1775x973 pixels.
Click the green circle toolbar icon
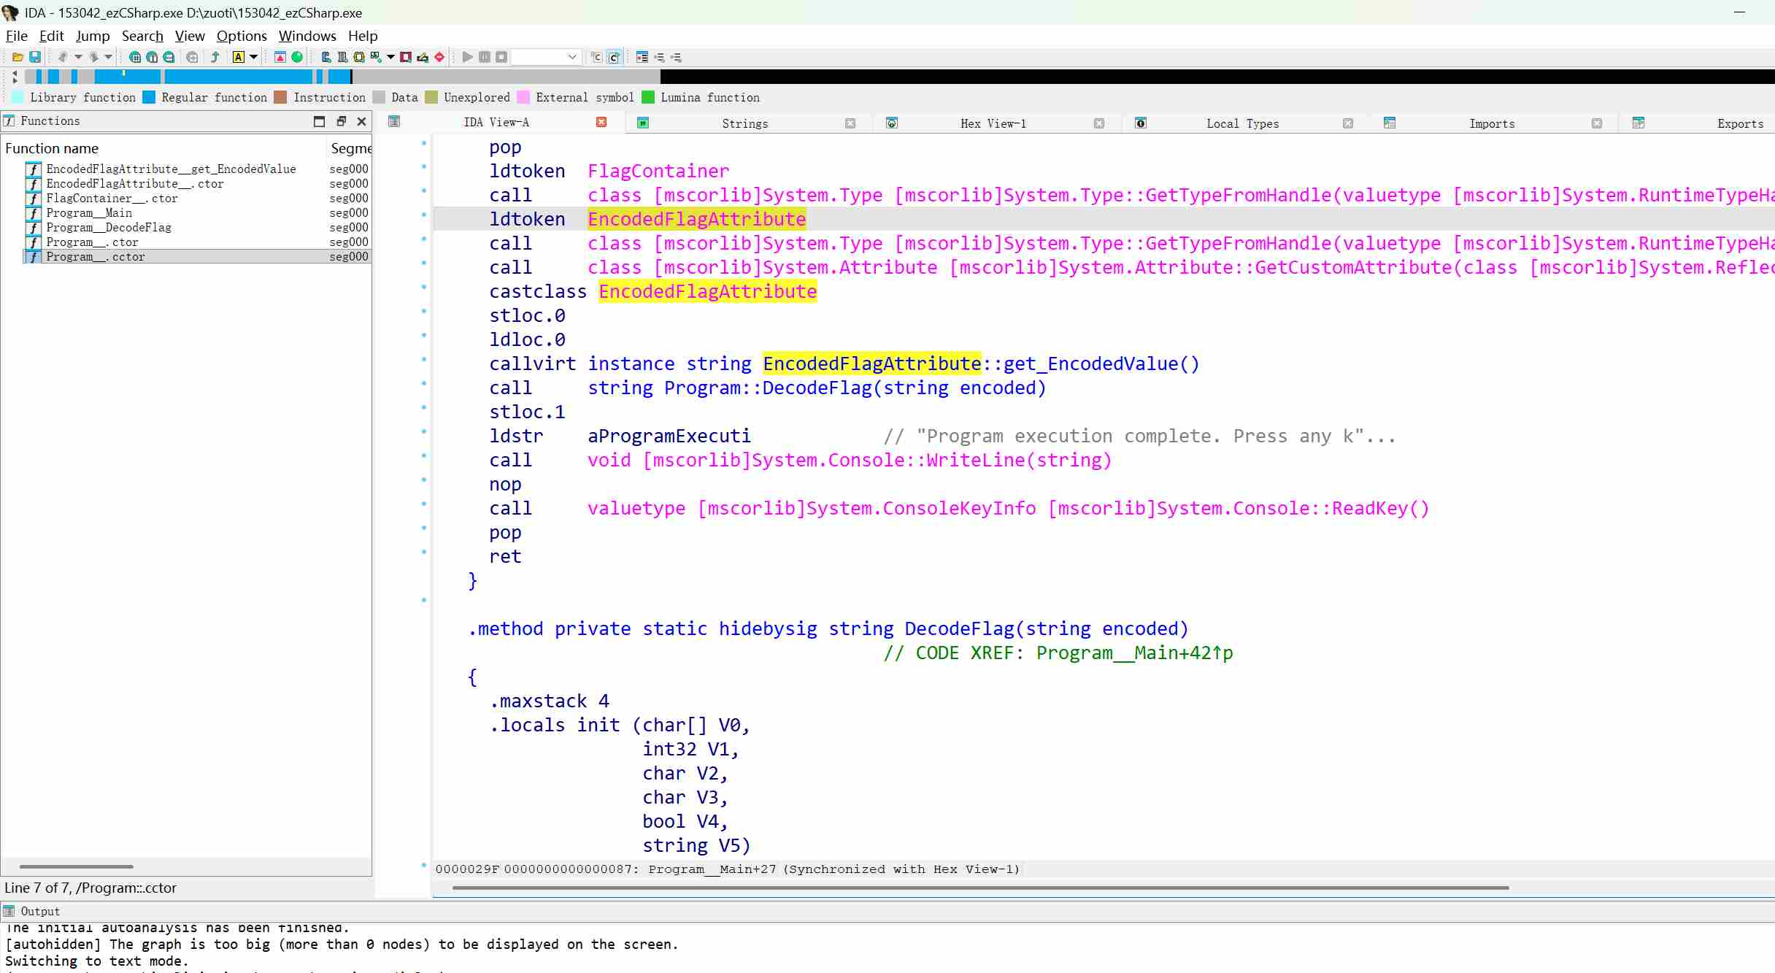pyautogui.click(x=297, y=57)
